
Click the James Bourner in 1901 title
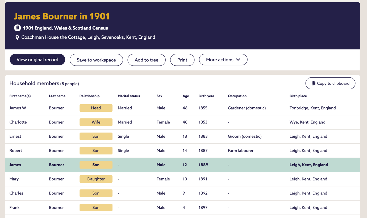[62, 16]
